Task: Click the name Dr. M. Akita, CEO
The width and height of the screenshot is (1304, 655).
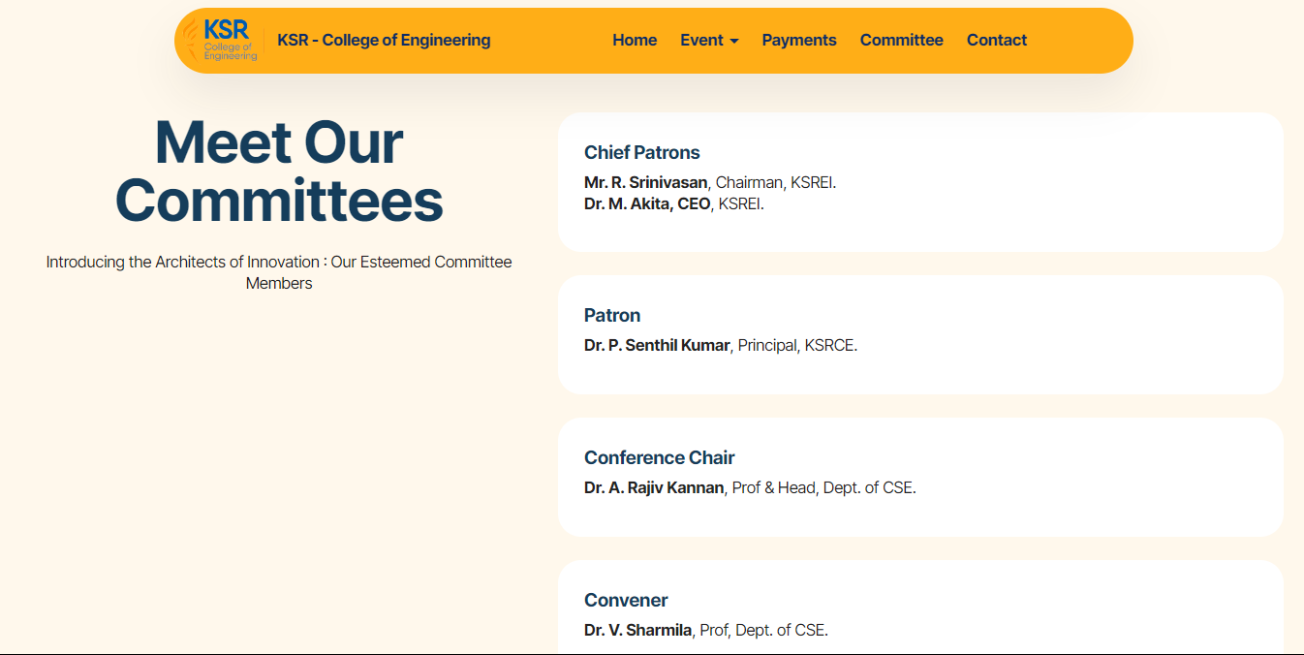Action: (647, 203)
